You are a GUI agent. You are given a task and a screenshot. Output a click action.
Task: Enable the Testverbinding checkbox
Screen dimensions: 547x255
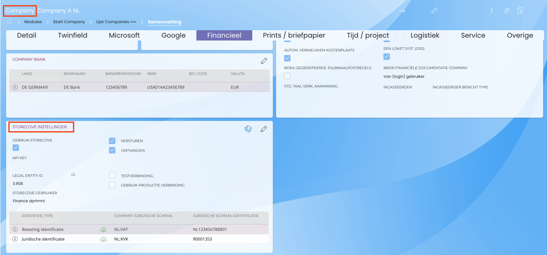[112, 176]
